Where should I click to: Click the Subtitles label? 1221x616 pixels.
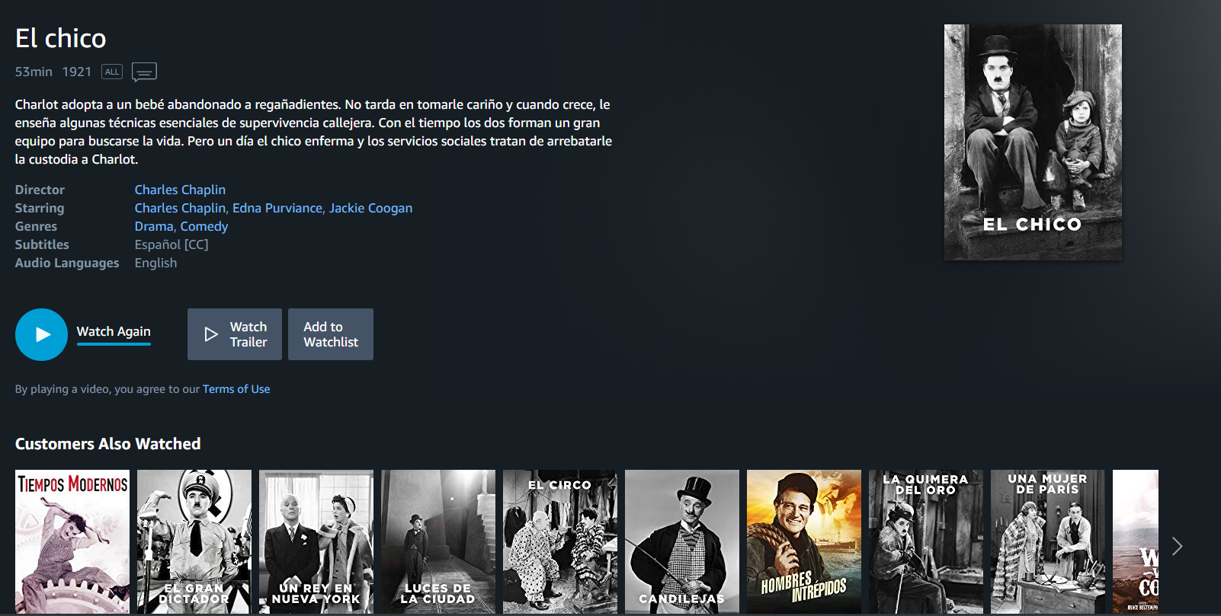(x=42, y=244)
